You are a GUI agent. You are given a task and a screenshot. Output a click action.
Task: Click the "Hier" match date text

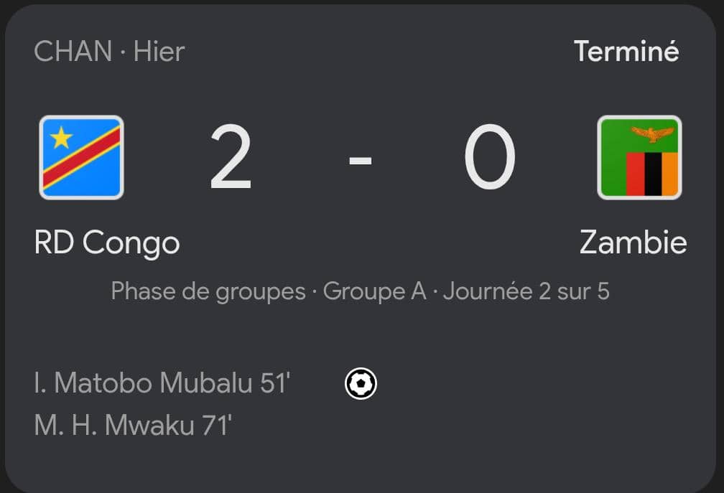(159, 52)
